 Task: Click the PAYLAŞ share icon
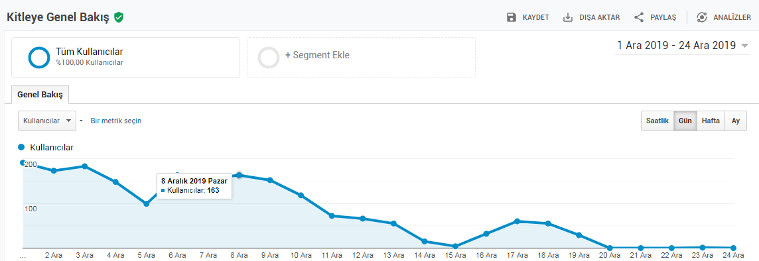[639, 17]
